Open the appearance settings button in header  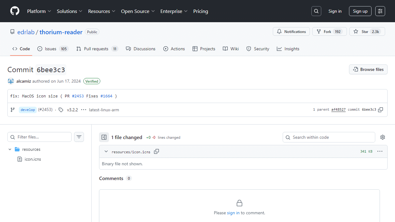(380, 11)
